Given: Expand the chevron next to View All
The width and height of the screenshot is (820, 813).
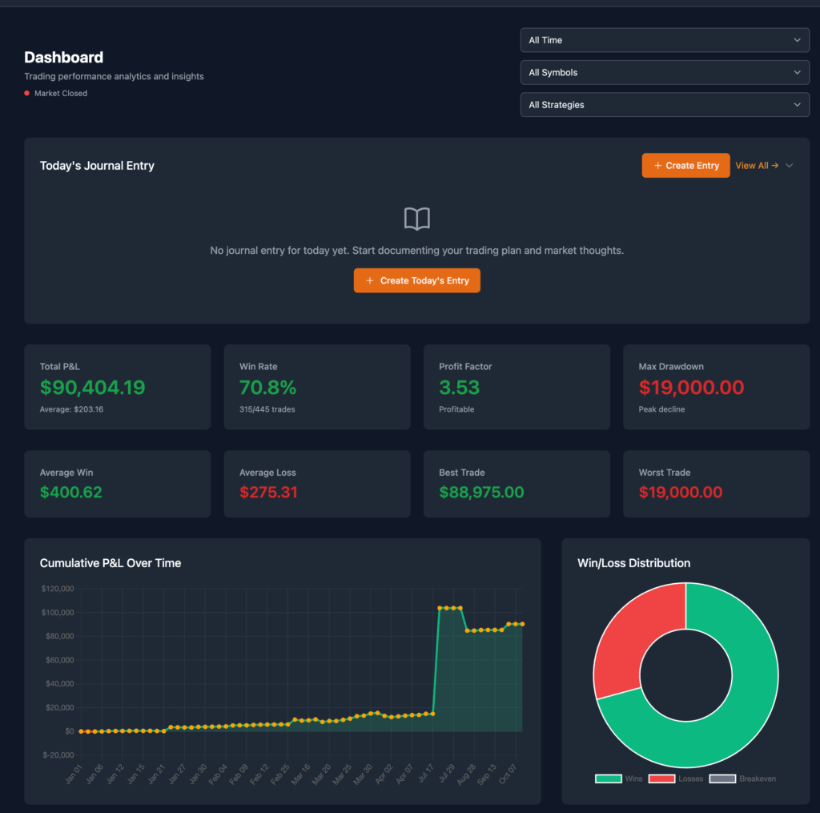Looking at the screenshot, I should point(790,165).
